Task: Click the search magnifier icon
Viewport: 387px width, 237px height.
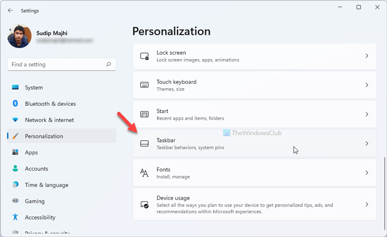Action: pyautogui.click(x=108, y=64)
